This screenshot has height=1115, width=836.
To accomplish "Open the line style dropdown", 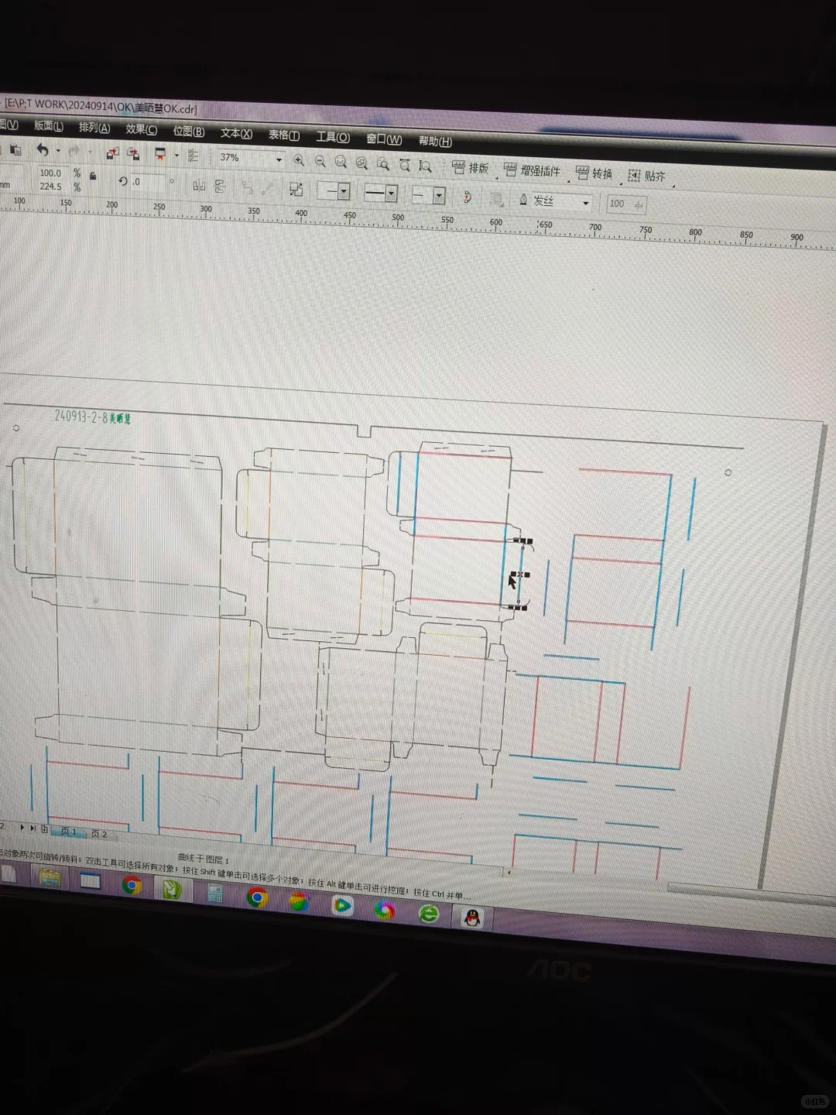I will [391, 194].
